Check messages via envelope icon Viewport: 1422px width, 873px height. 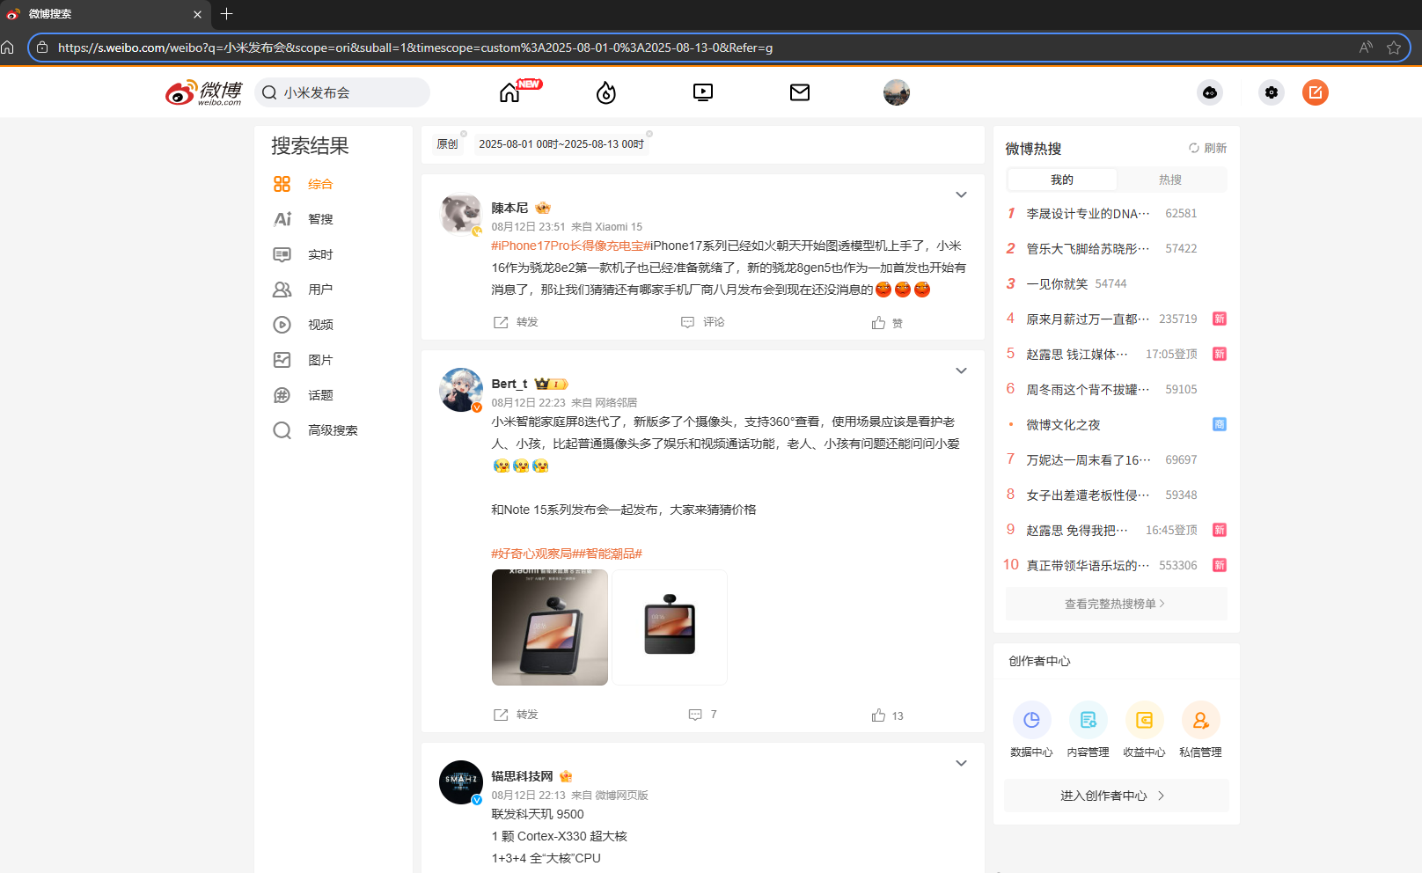pos(799,92)
